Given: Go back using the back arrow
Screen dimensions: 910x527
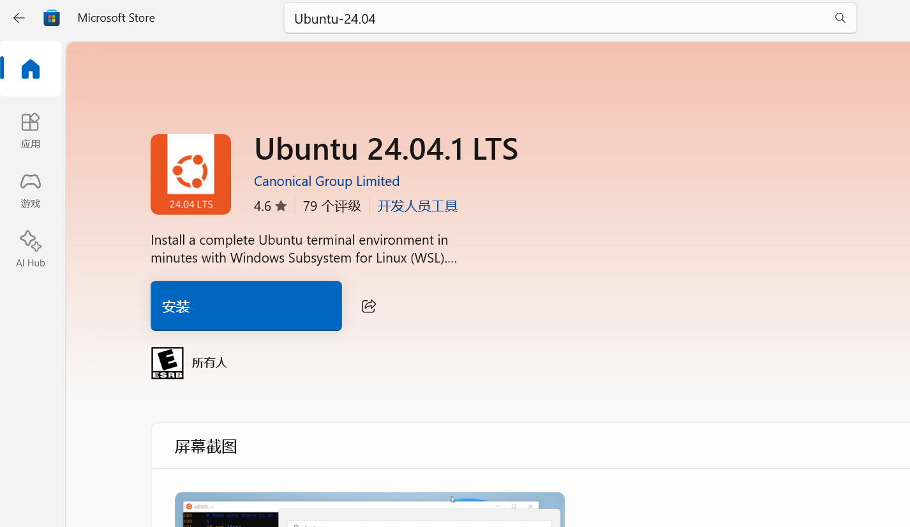Looking at the screenshot, I should tap(19, 18).
